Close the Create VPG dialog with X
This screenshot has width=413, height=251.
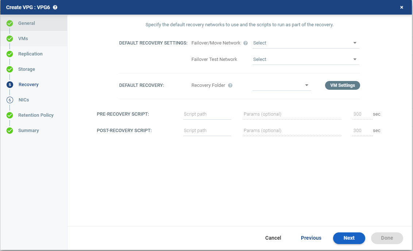(402, 7)
